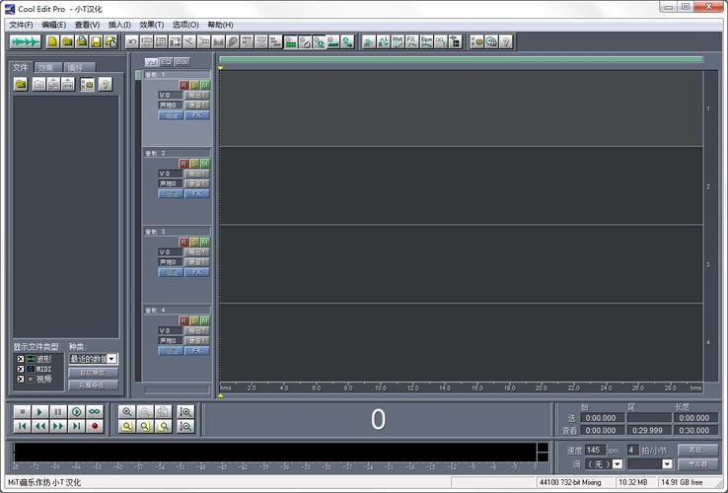This screenshot has width=728, height=493.
Task: Toggle loop play with infinity icon
Action: 95,411
